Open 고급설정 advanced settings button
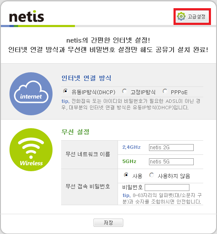Viewport: 217px width, 234px height. [192, 16]
